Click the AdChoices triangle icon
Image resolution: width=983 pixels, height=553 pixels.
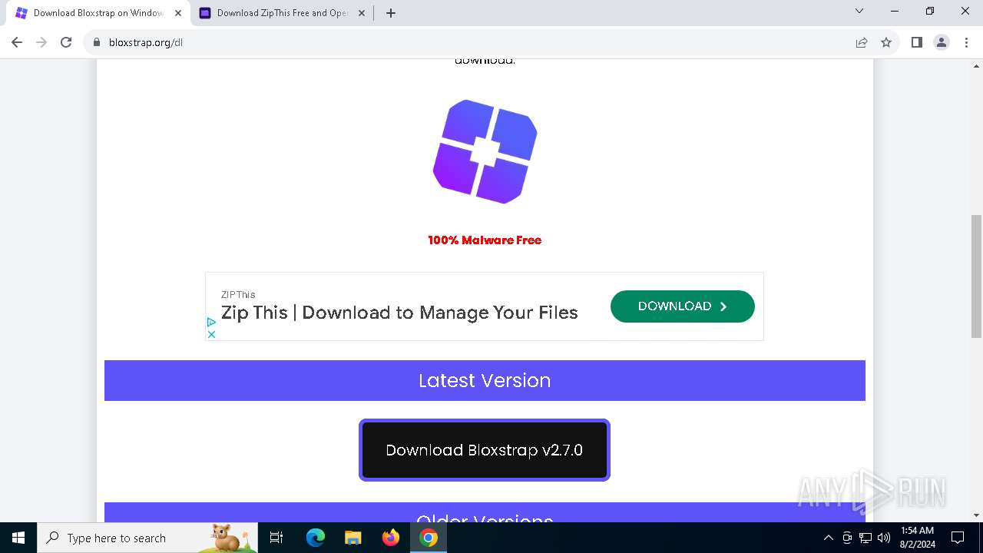(x=211, y=322)
